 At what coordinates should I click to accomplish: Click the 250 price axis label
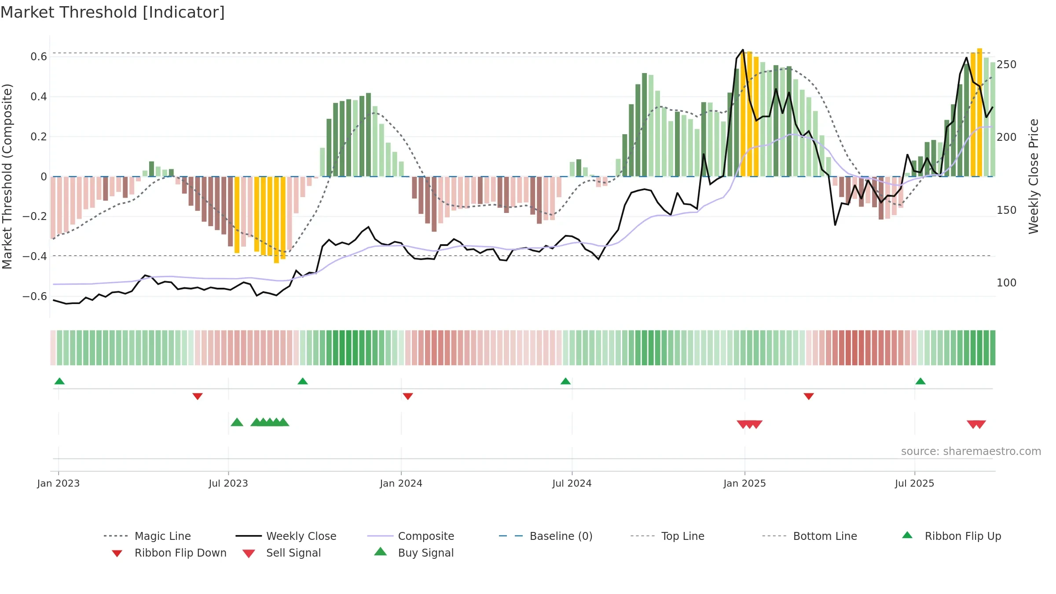click(1007, 65)
